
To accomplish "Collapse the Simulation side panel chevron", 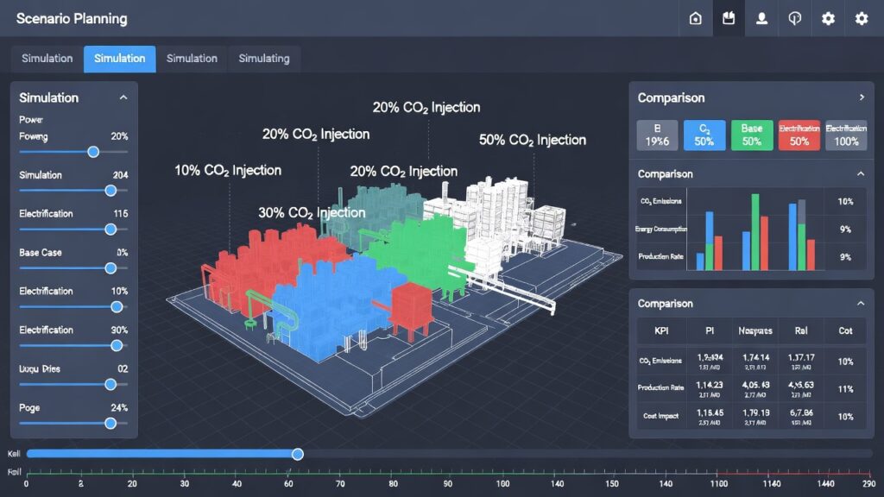I will click(123, 98).
